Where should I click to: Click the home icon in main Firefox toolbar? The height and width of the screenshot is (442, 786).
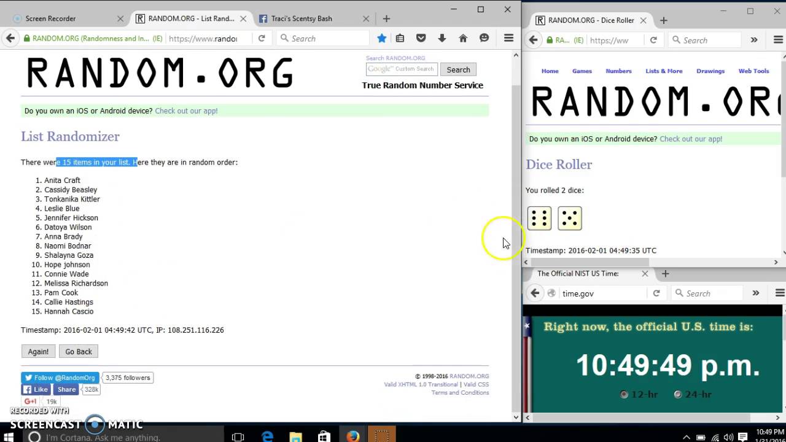point(463,38)
